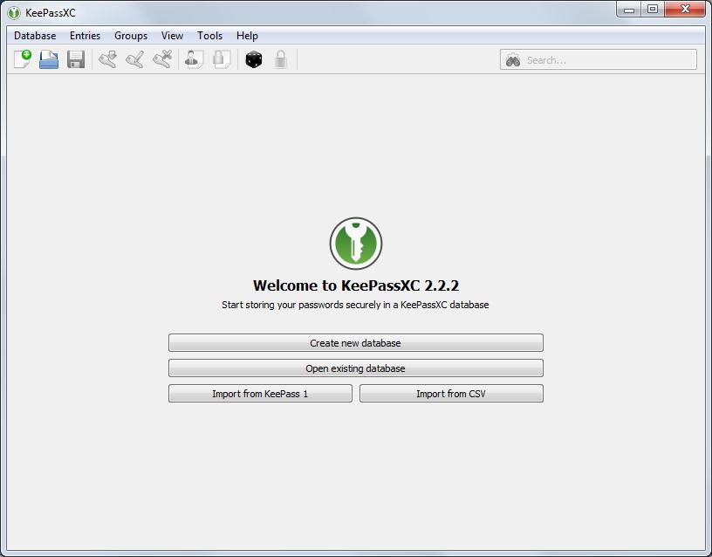712x557 pixels.
Task: Click Import from KeePass 1 button
Action: [260, 394]
